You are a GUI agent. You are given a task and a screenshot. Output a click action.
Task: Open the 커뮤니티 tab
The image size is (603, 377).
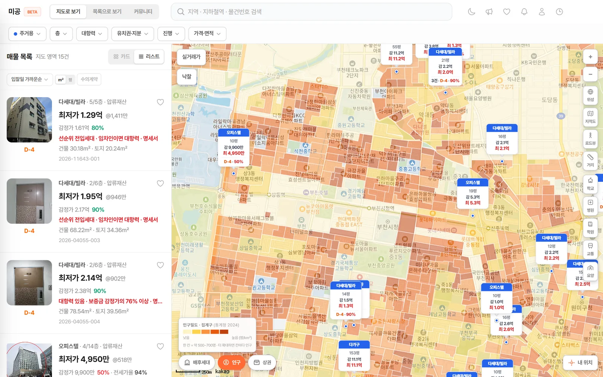tap(143, 12)
